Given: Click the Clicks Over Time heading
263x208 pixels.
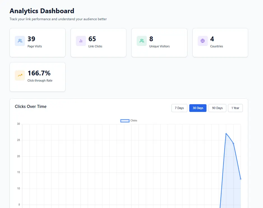Looking at the screenshot, I should tap(31, 107).
